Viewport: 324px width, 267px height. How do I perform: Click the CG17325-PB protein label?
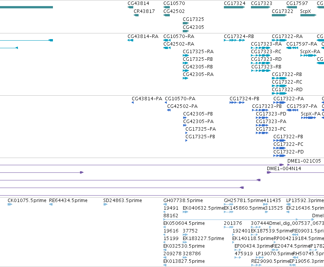tap(200, 137)
